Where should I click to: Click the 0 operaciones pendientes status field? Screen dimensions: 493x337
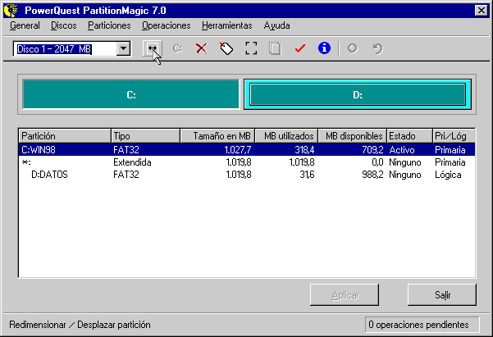pos(422,325)
